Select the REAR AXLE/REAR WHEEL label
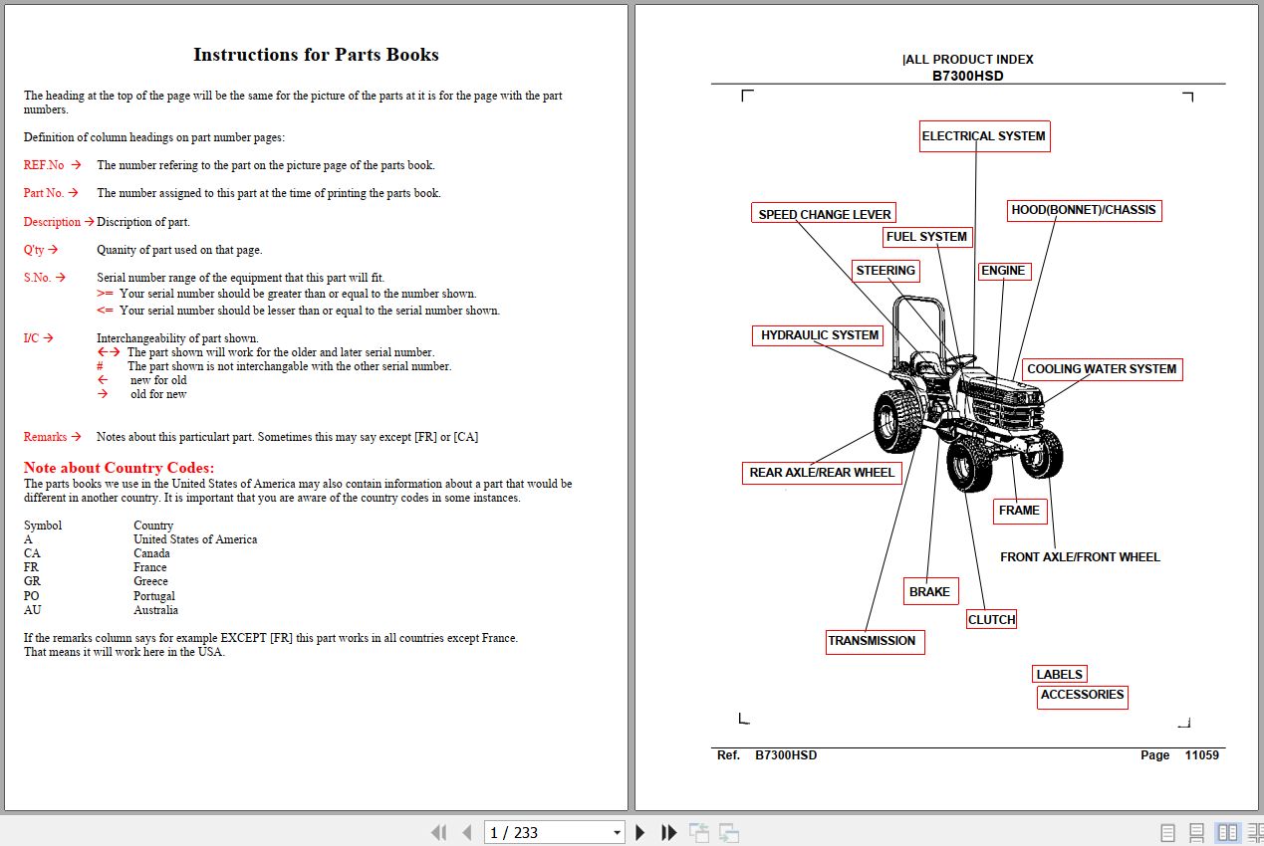 coord(822,473)
